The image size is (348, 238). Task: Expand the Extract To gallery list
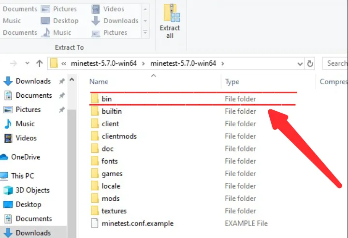145,32
